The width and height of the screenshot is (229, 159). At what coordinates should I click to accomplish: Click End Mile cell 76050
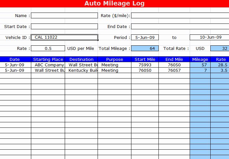click(174, 65)
